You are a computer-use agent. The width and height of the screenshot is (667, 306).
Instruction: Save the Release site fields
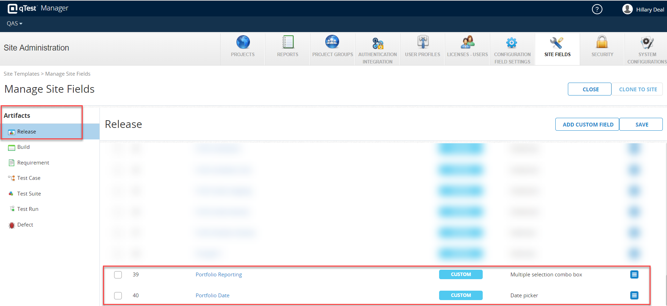(x=641, y=124)
